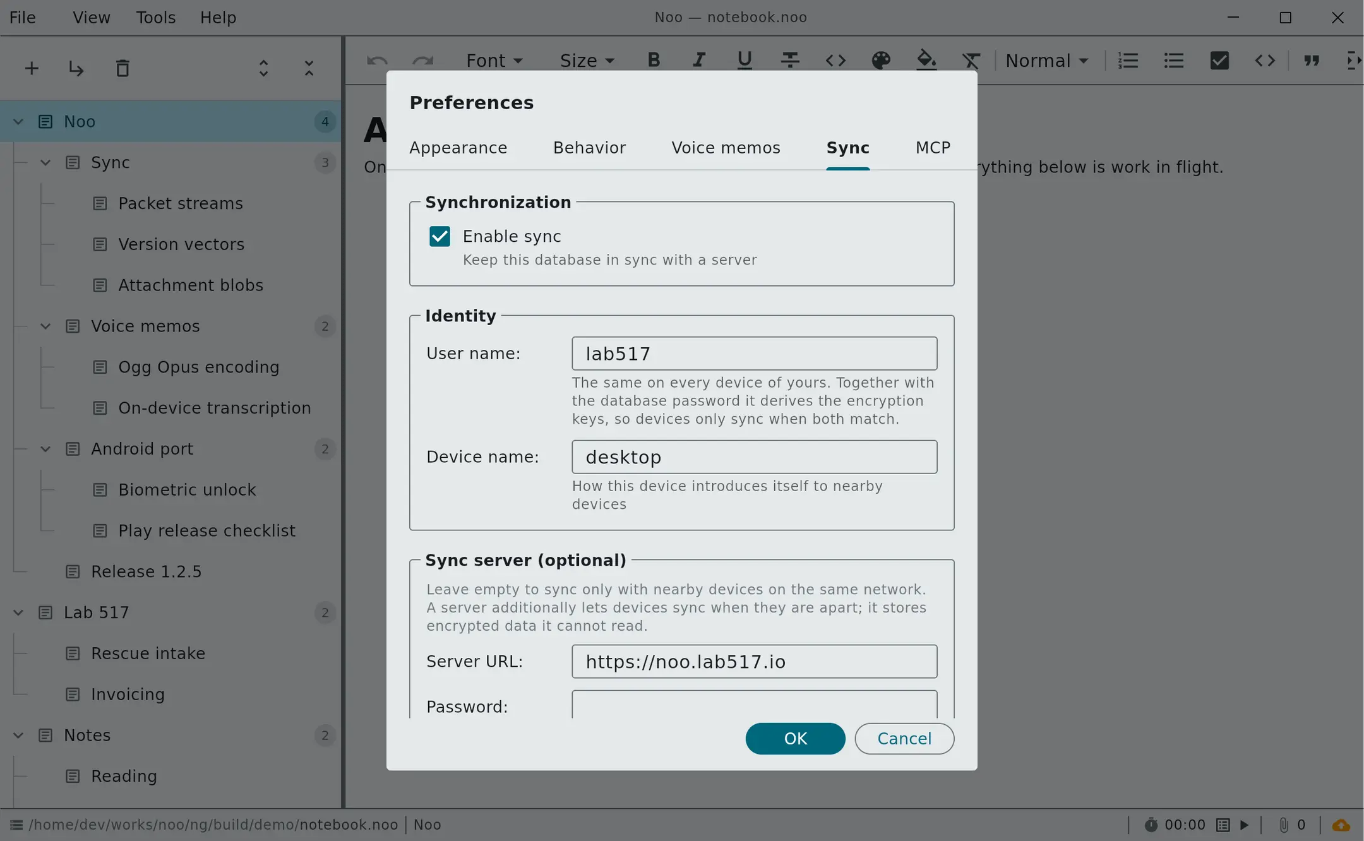Uncheck the Enable sync checkbox
This screenshot has width=1364, height=841.
point(440,237)
